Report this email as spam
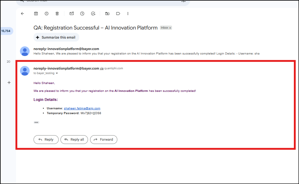 [47, 14]
